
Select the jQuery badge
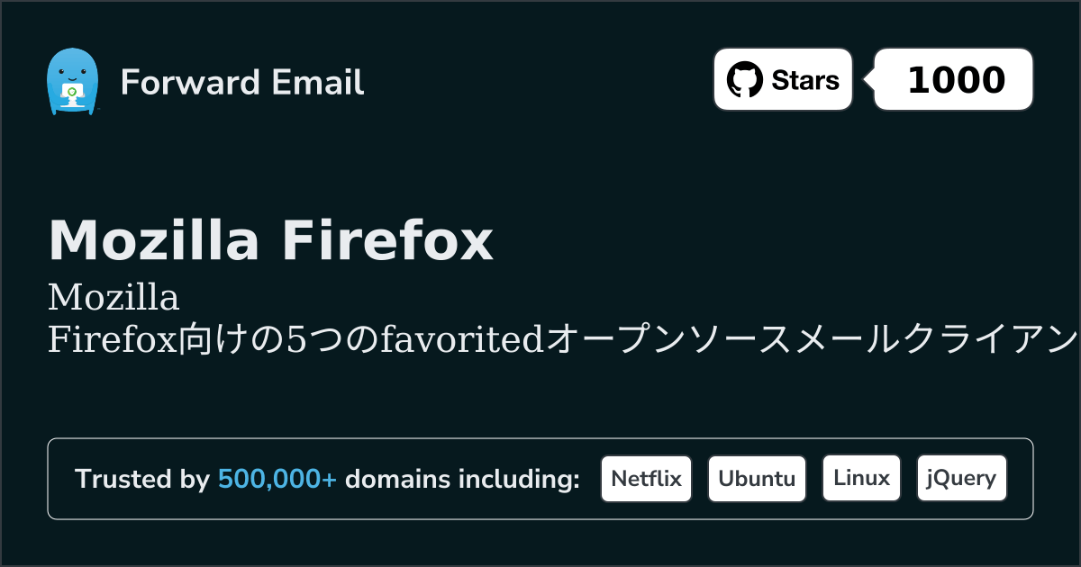961,478
